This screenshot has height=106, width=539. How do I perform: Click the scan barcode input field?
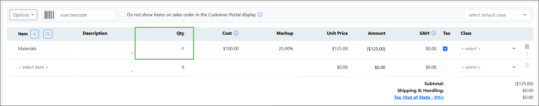(86, 15)
